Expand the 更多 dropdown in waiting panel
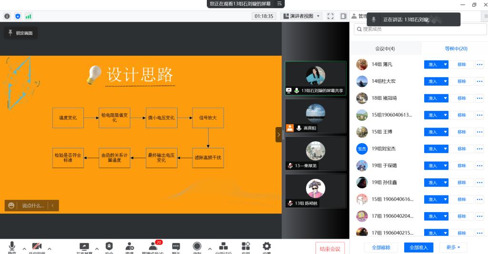 point(453,247)
